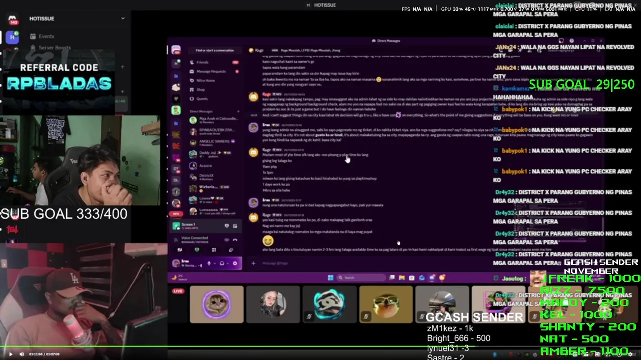
Task: Open ANGELIC SINNERS group chat
Action: 214,143
